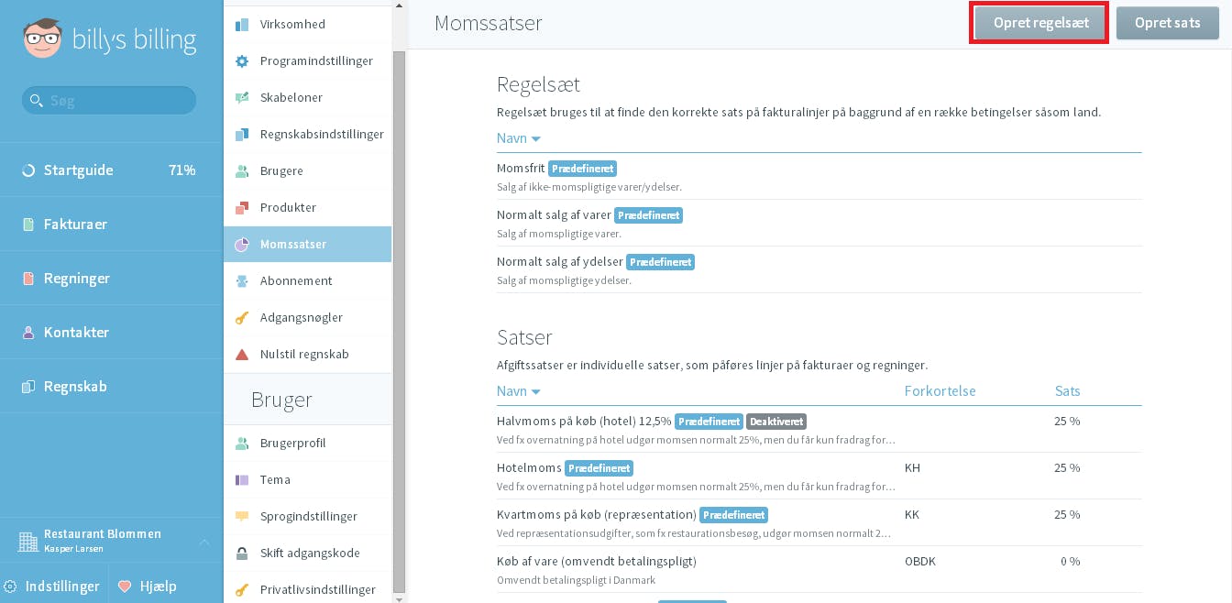Click the Kontakter person icon
Viewport: 1232px width, 603px height.
click(x=28, y=333)
